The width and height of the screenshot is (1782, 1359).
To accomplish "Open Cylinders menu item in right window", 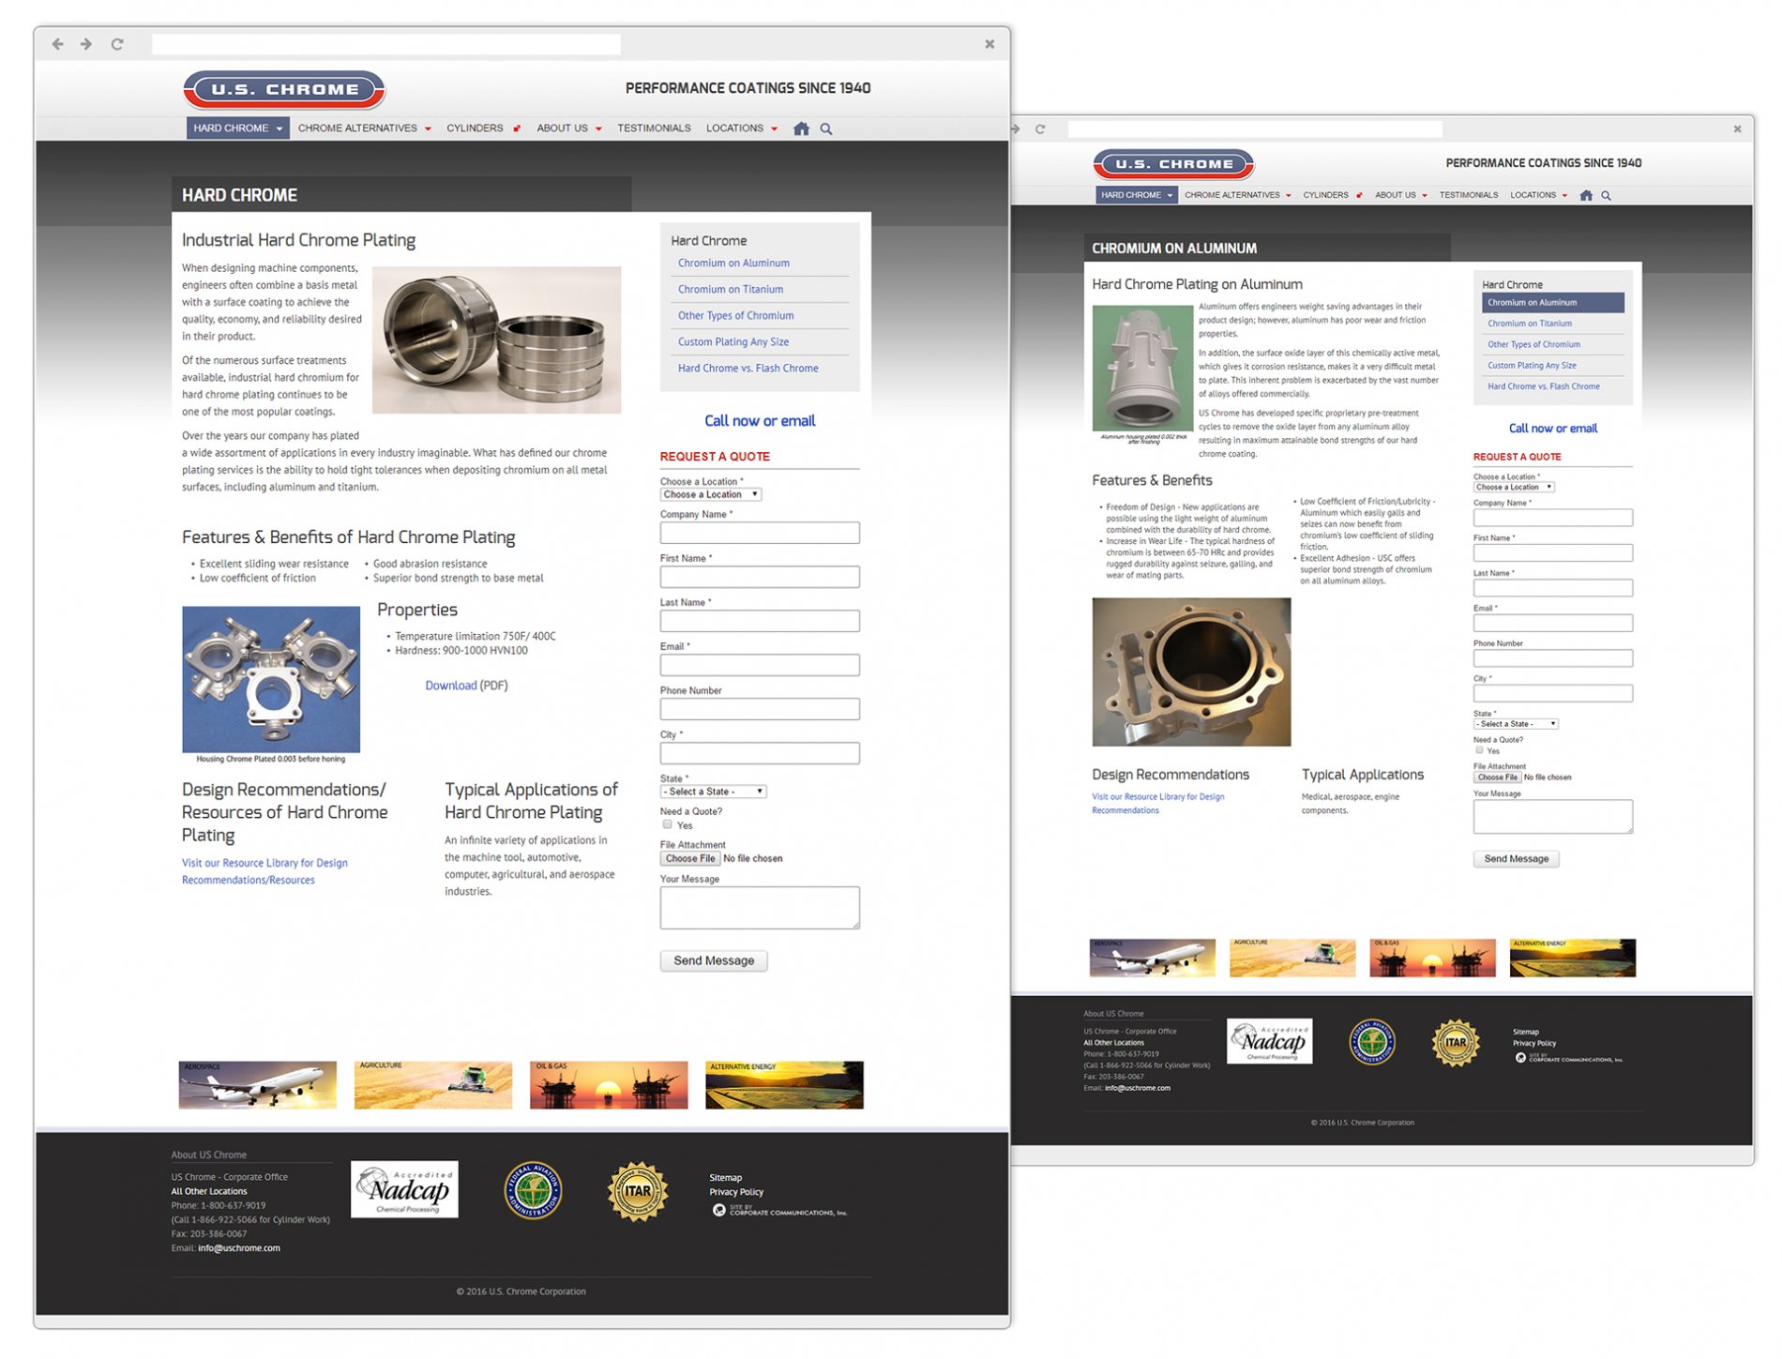I will 1332,195.
